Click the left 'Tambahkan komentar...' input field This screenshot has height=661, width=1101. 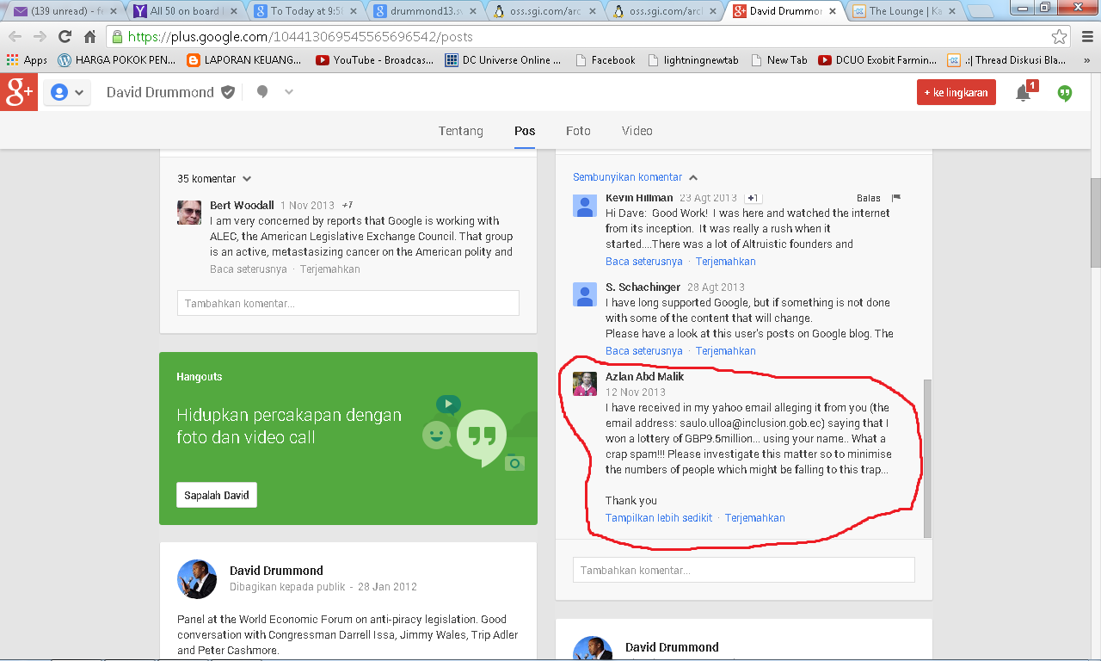(348, 303)
